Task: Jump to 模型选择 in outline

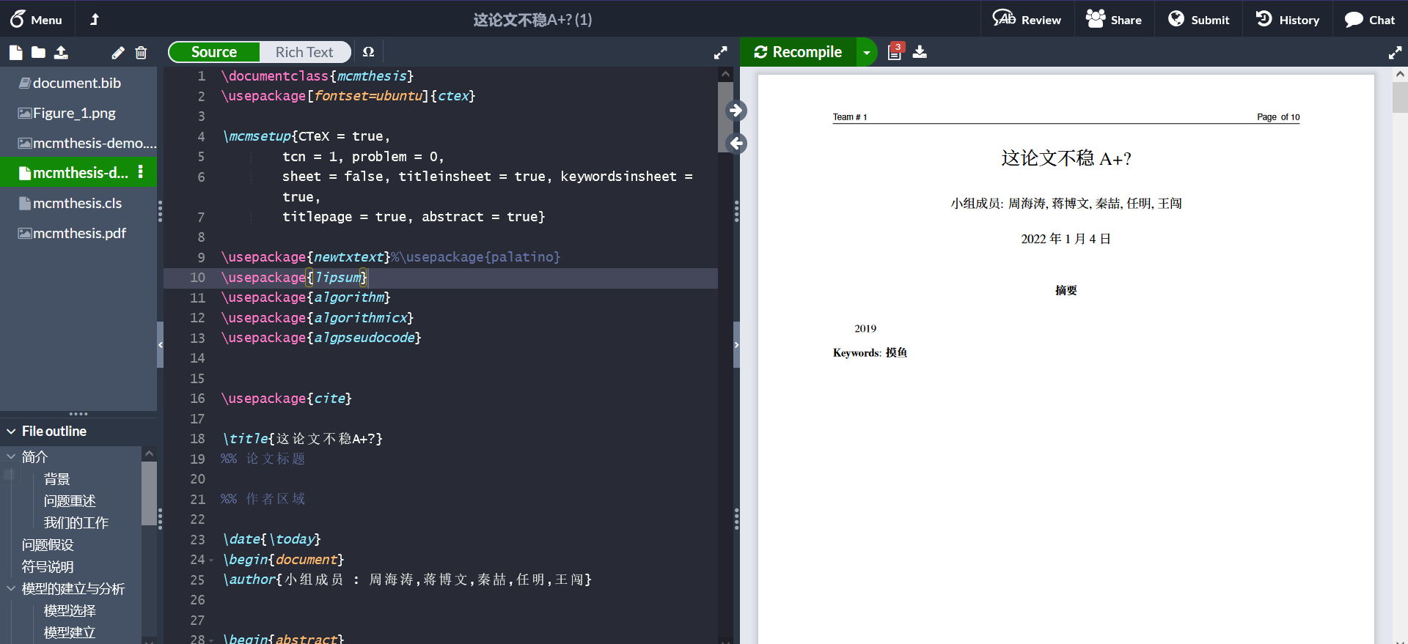Action: click(70, 611)
